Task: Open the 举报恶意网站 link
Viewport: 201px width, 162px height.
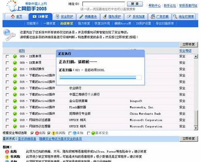Action: 188,6
